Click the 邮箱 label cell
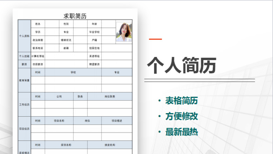Image resolution: width=273 pixels, height=154 pixels. pyautogui.click(x=66, y=48)
